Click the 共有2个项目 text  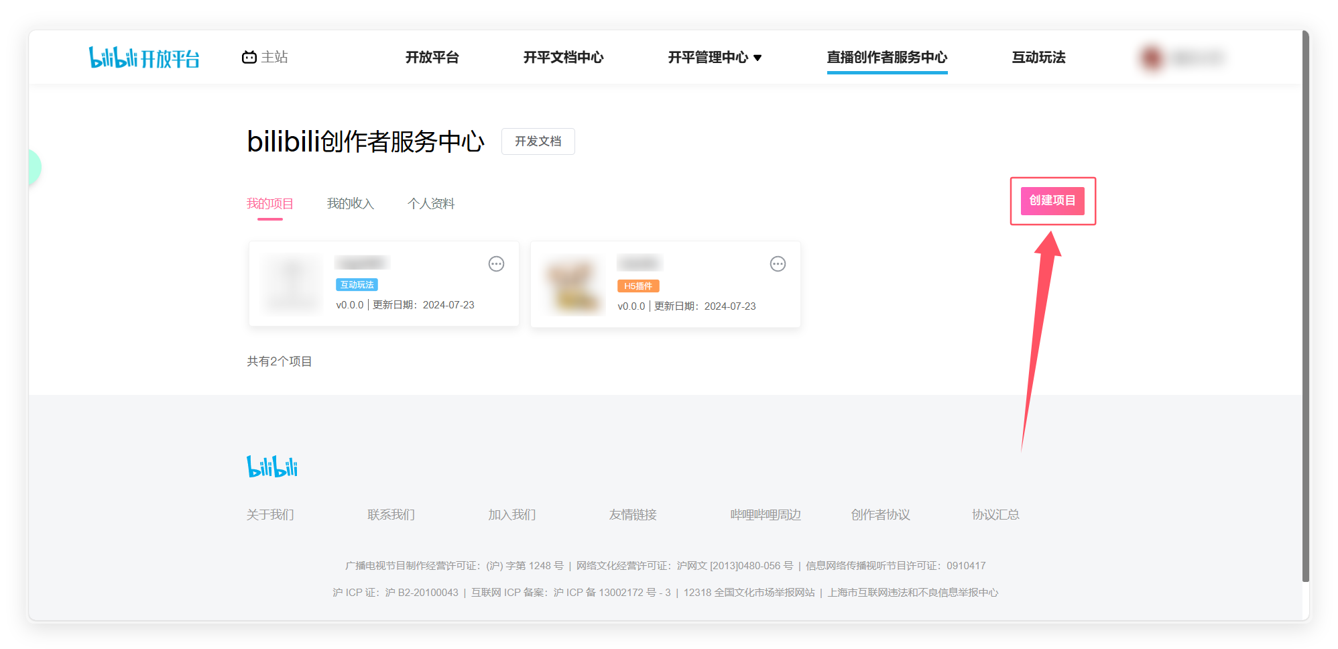[x=279, y=361]
